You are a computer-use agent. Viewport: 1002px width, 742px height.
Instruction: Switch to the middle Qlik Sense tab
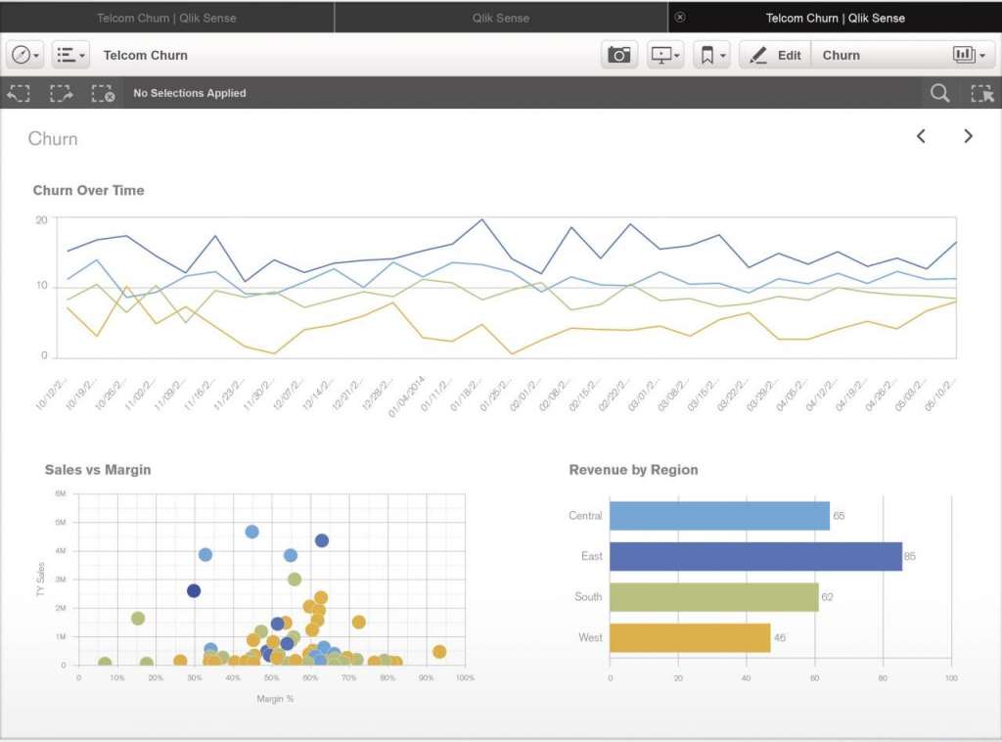pyautogui.click(x=500, y=18)
